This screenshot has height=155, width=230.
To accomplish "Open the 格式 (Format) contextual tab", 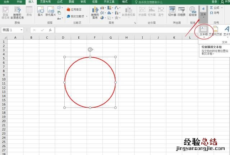I will (125, 2).
